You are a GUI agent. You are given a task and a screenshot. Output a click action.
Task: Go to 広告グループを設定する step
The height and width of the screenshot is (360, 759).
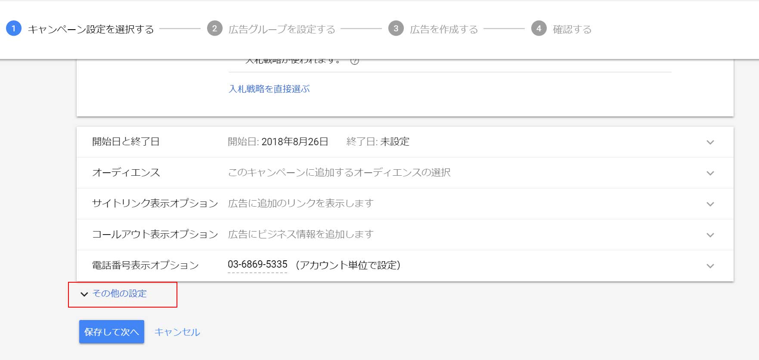[282, 29]
